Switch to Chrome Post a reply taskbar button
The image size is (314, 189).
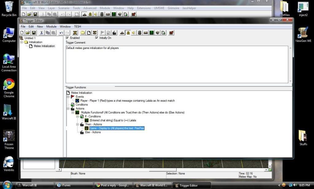[113, 185]
